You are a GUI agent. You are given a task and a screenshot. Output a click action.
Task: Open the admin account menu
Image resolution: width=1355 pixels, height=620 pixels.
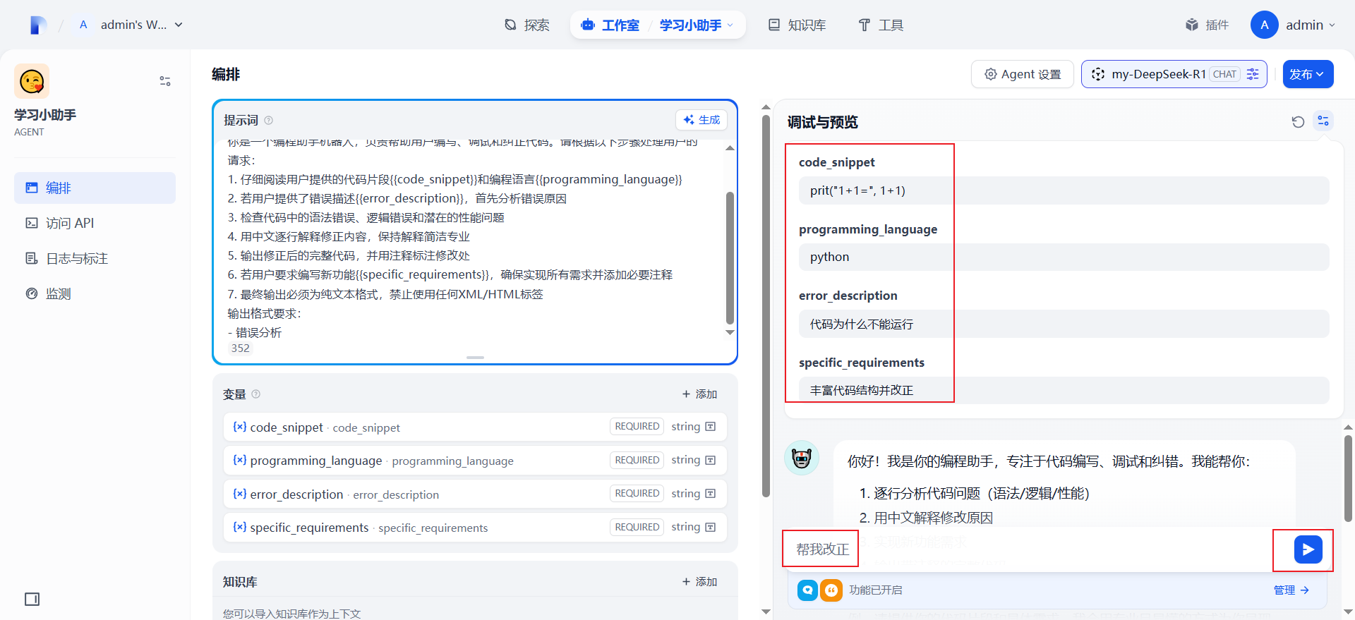tap(1294, 25)
